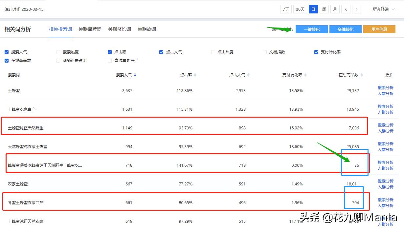Screen dimensions: 404x229
Task: Sort the table by 搜索人气 column
Action: 135,75
